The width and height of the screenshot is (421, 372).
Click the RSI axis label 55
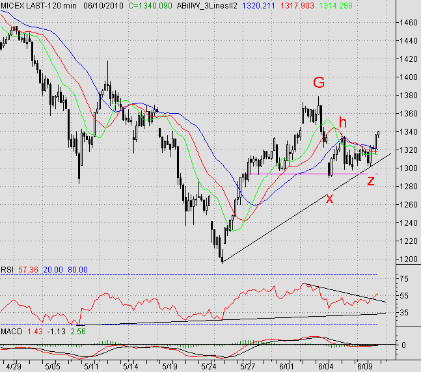pos(404,296)
